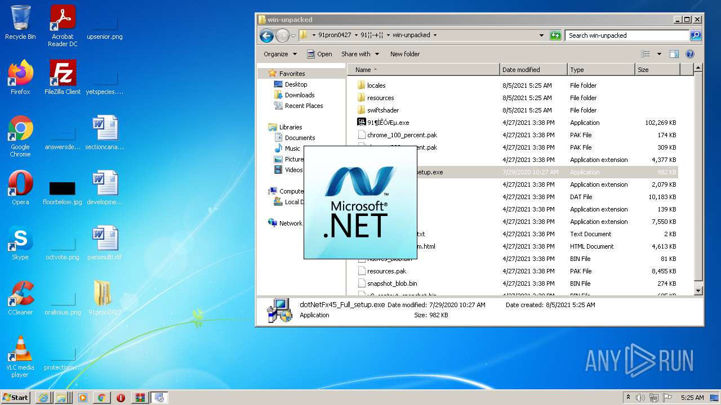Select Favorites in navigation pane
721x405 pixels.
(x=292, y=74)
